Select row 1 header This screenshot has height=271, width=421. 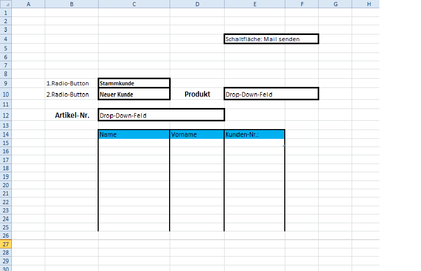pyautogui.click(x=6, y=13)
